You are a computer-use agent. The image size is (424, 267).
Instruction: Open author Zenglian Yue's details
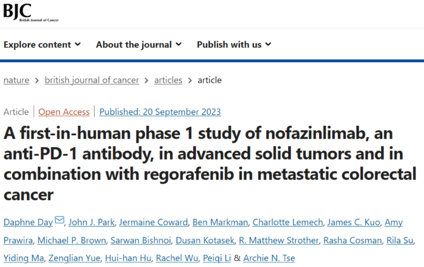click(x=74, y=258)
